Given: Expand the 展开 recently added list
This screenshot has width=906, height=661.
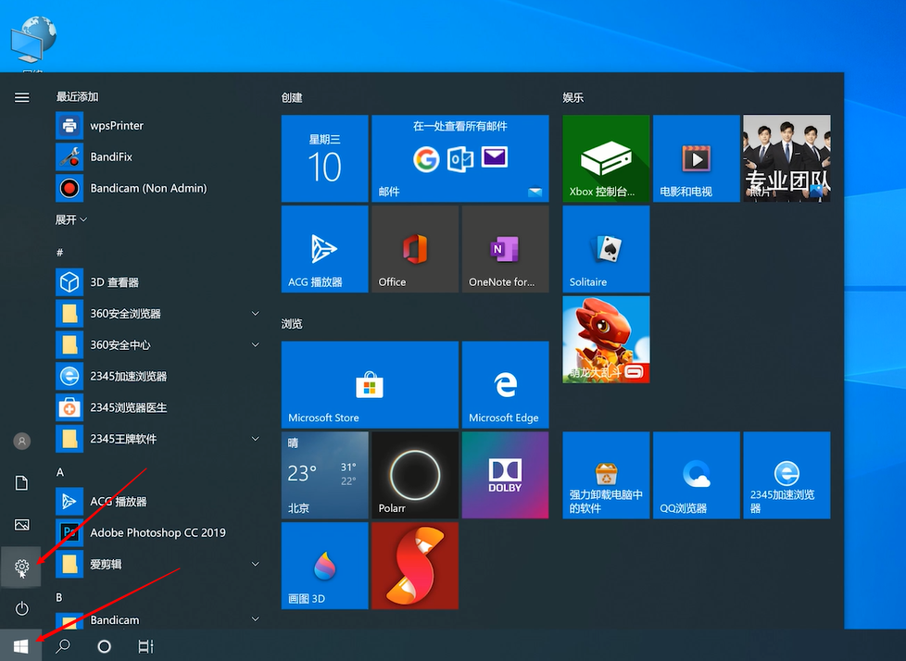Looking at the screenshot, I should pos(71,219).
